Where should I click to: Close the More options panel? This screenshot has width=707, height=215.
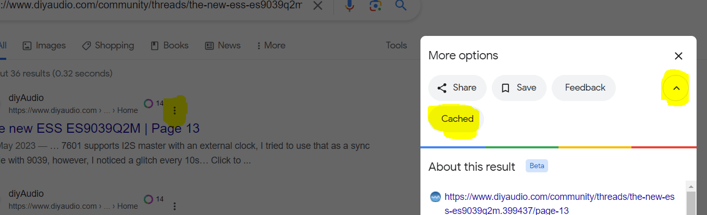(678, 56)
